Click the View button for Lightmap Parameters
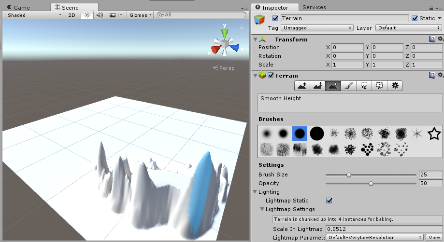The image size is (444, 242). 433,238
